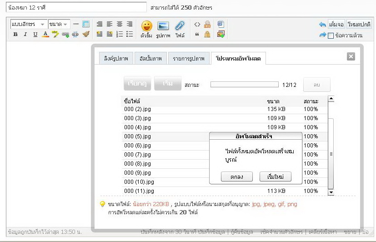The image size is (376, 242).
Task: Click เริ่มใหม่ to restart upload
Action: 275,177
